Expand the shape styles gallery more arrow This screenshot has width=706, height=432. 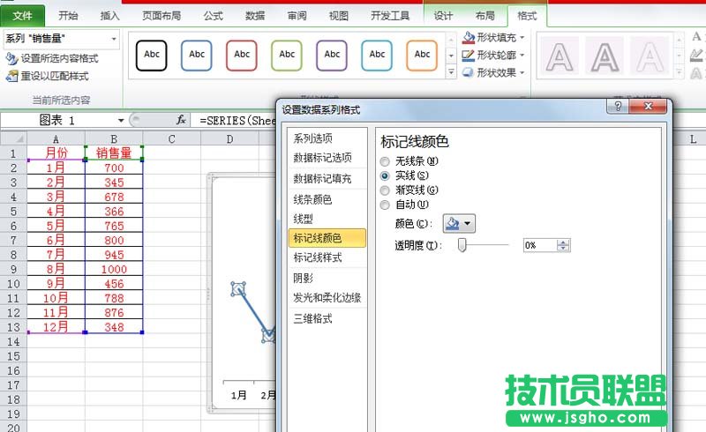pos(451,72)
